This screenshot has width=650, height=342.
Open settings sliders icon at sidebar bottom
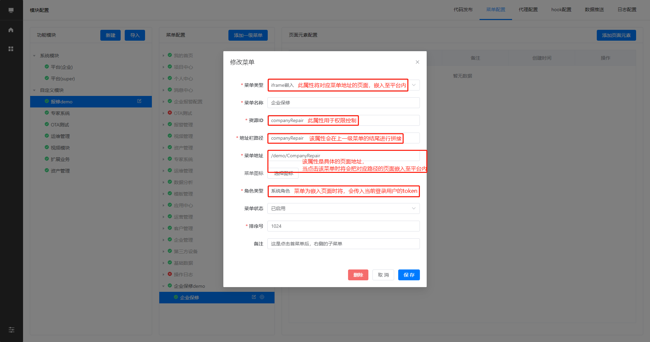11,330
